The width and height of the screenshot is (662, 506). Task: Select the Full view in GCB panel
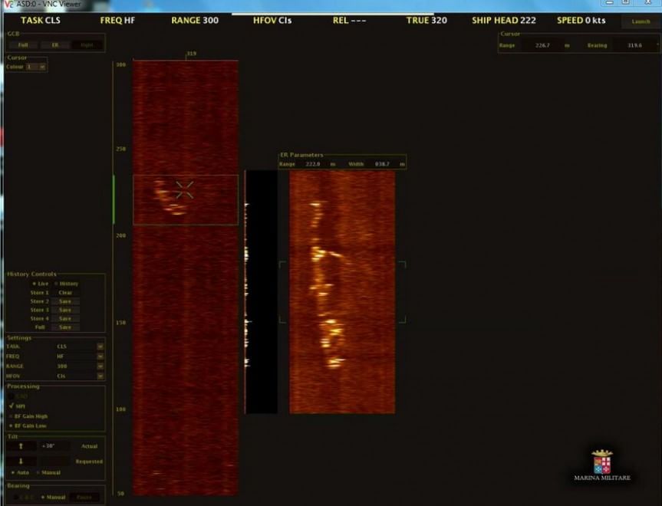point(23,45)
